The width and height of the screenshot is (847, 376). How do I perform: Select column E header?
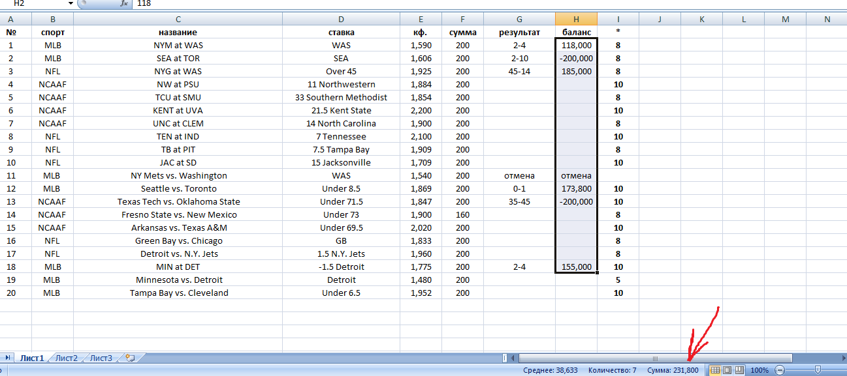(x=421, y=19)
